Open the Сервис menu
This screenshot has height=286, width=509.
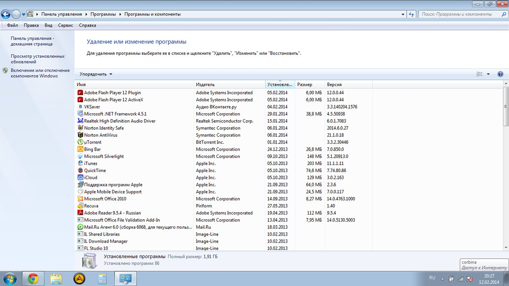[x=66, y=25]
